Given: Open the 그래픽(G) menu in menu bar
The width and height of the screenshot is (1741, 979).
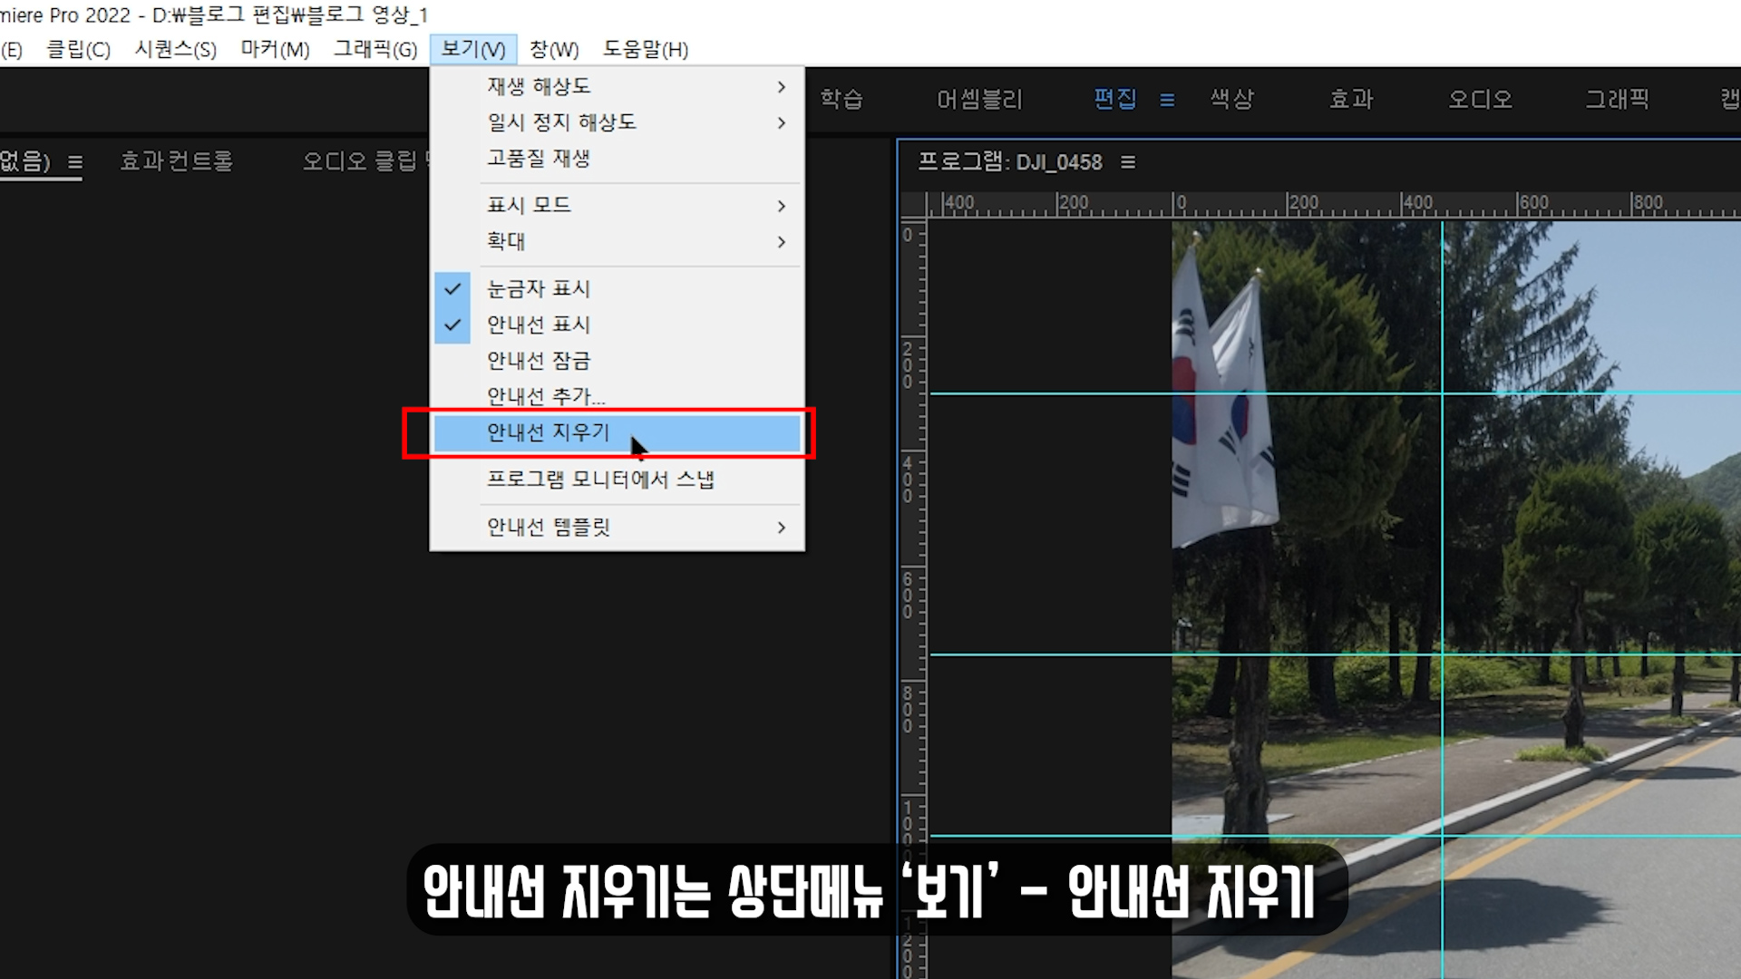Looking at the screenshot, I should pos(375,49).
